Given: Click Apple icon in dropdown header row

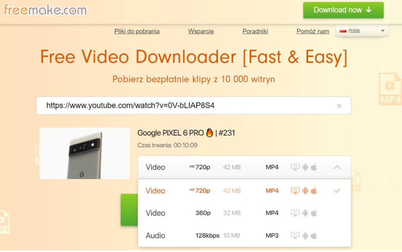Looking at the screenshot, I should point(314,167).
